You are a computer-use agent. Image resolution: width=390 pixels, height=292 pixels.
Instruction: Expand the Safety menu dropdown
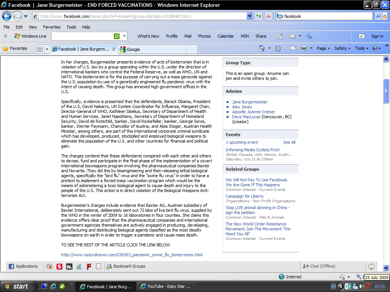(342, 48)
